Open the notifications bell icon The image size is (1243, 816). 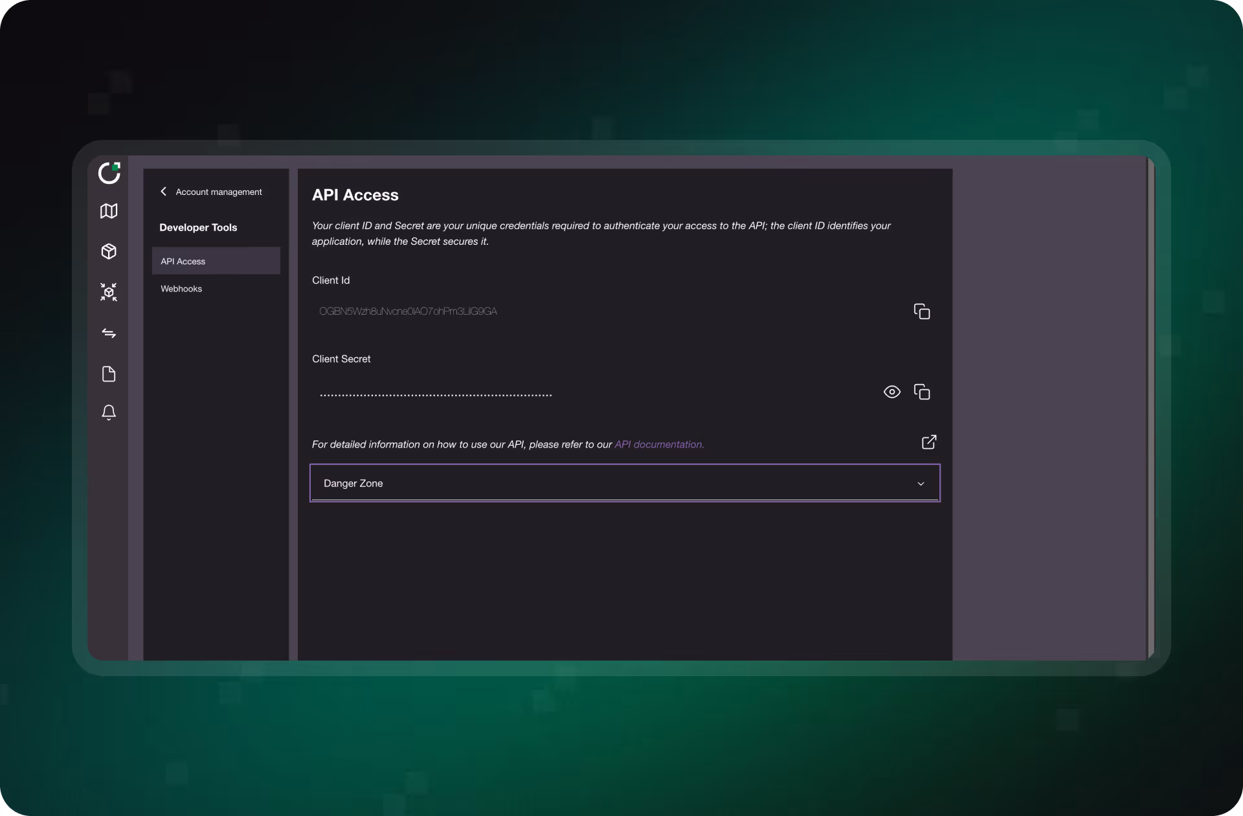point(109,413)
